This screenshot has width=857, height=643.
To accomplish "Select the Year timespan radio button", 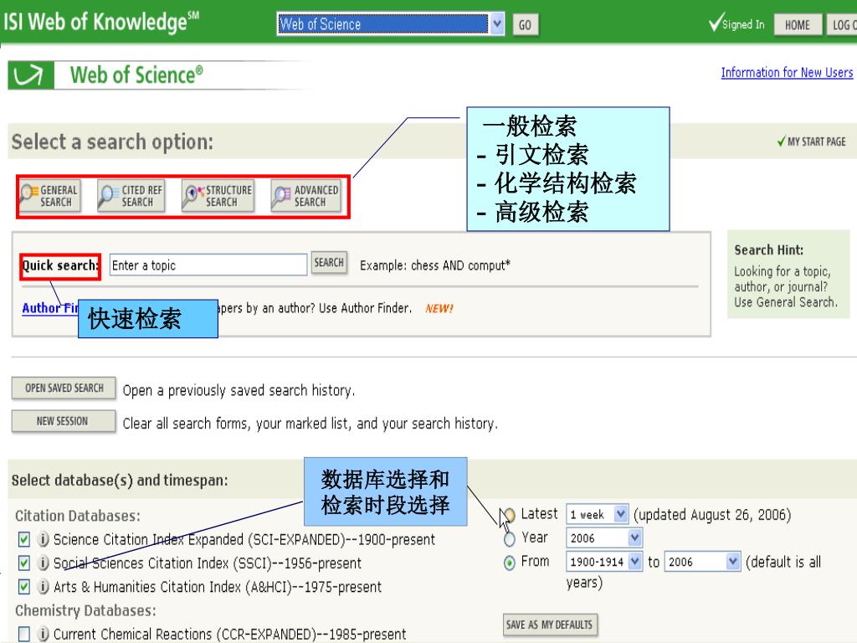I will tap(510, 539).
